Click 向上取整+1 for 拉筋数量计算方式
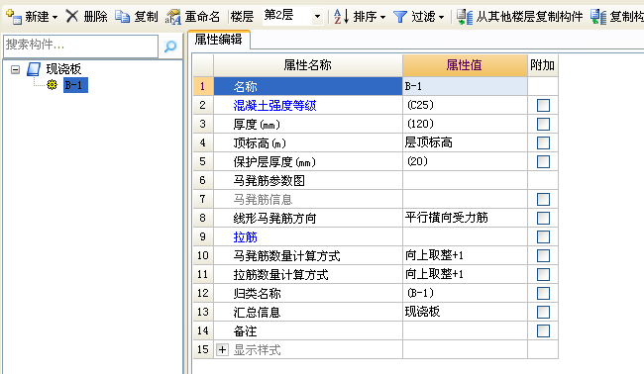This screenshot has height=374, width=644. 465,274
